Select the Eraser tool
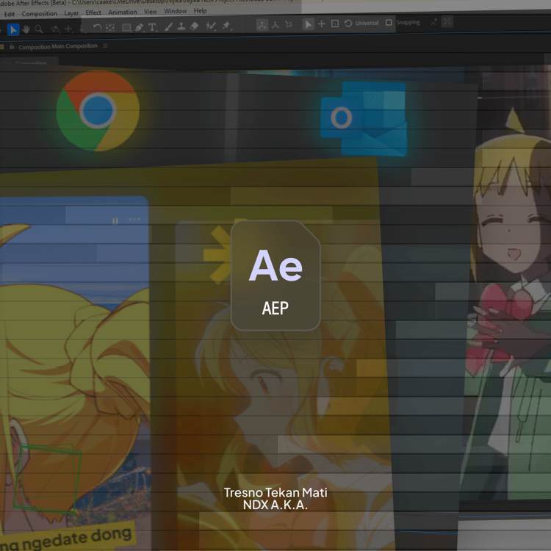This screenshot has height=551, width=551. click(195, 26)
